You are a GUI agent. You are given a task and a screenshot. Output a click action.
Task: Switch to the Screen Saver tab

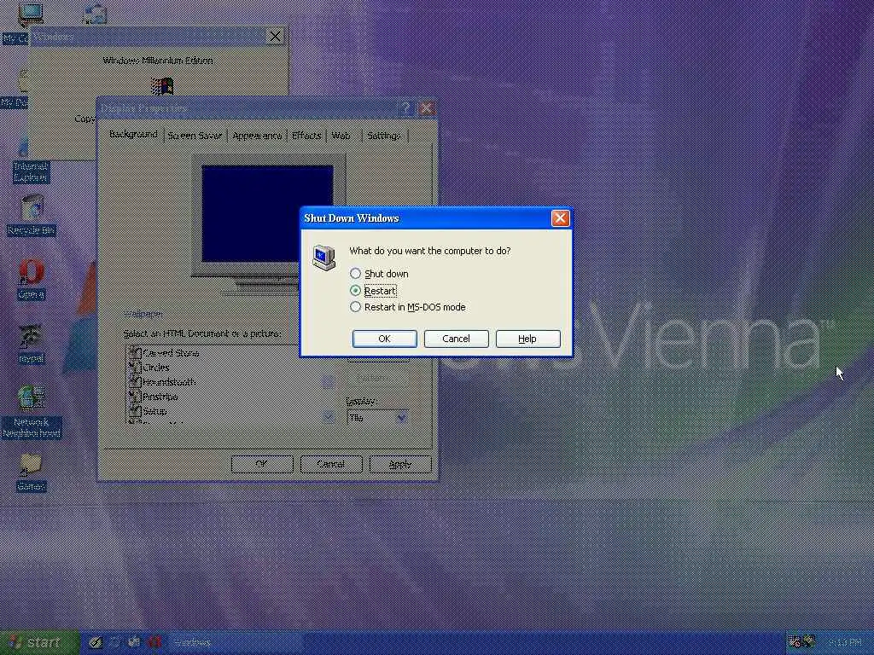point(195,136)
